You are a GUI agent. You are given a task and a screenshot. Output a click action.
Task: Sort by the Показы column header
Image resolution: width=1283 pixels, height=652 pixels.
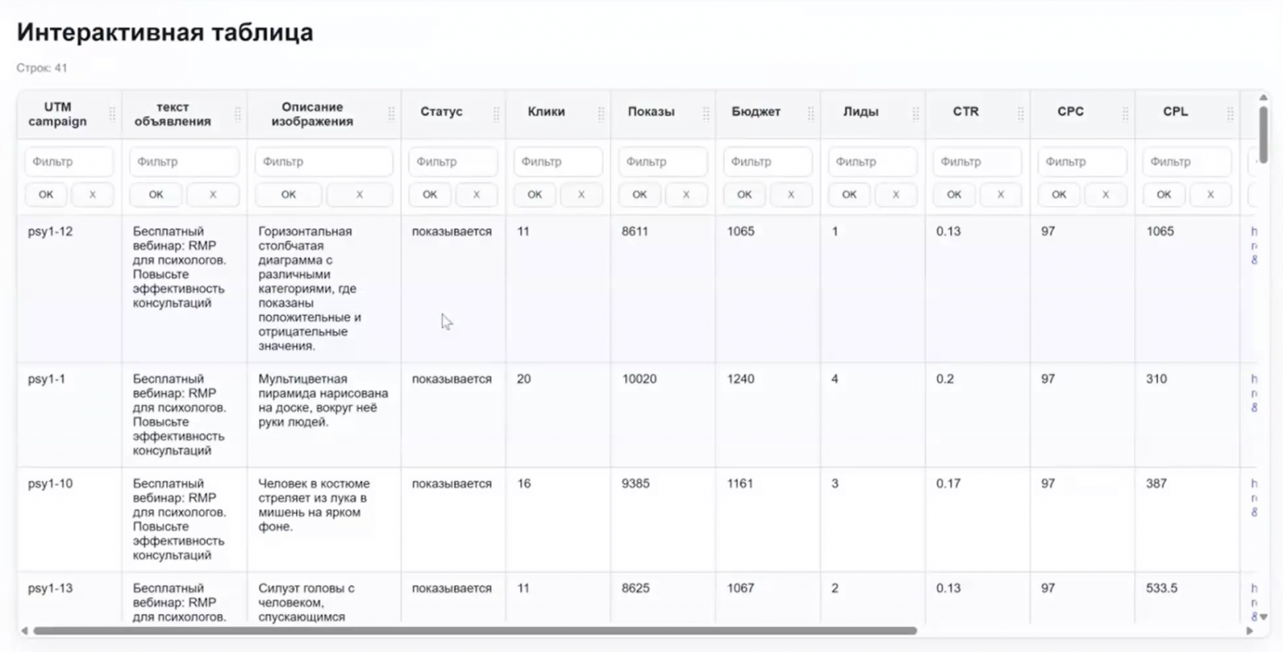coord(651,112)
